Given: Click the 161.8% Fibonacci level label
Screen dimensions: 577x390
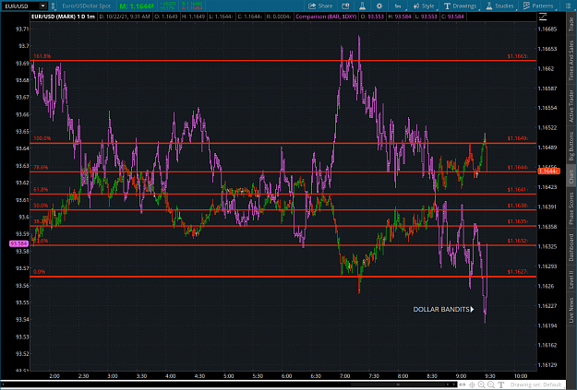Looking at the screenshot, I should (x=42, y=56).
